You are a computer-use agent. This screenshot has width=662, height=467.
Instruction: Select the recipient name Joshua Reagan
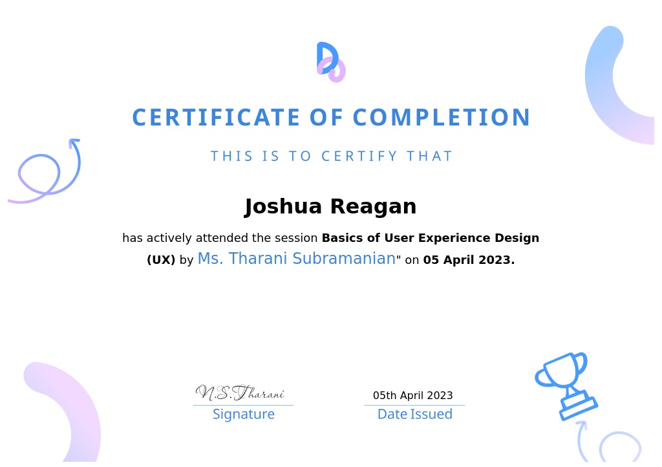(330, 207)
